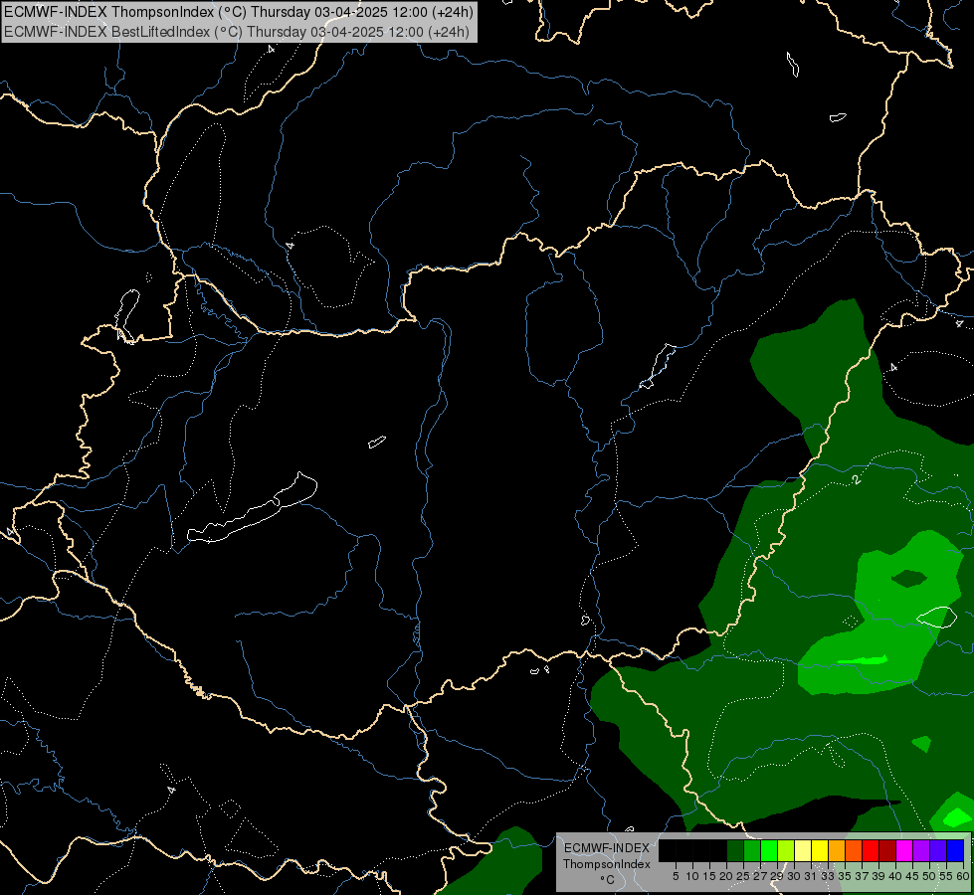The height and width of the screenshot is (895, 974).
Task: Click the legend tick value 45
Action: [x=912, y=876]
